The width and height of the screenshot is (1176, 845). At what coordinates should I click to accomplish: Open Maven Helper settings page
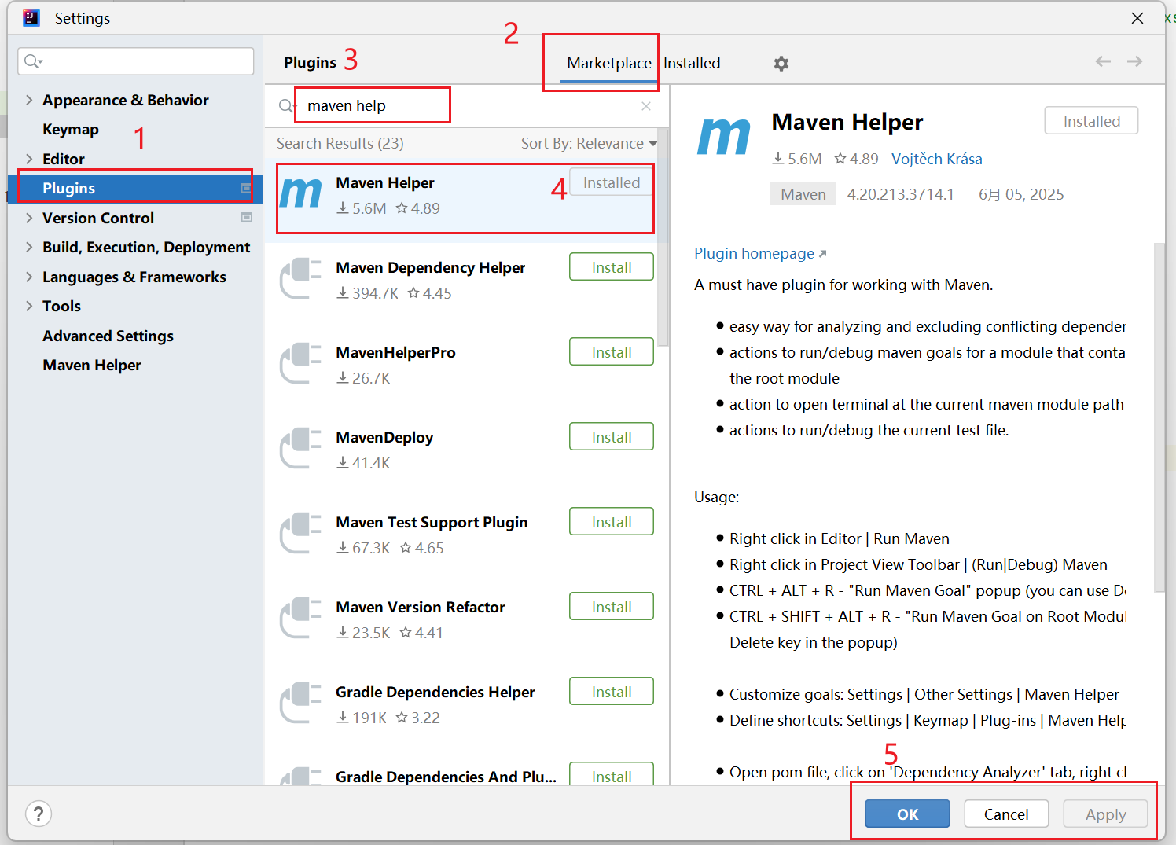point(92,365)
